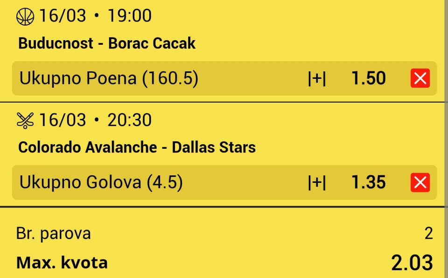Image resolution: width=448 pixels, height=278 pixels.
Task: Remove the Buducnost - Borac Cacak bet
Action: tap(420, 78)
